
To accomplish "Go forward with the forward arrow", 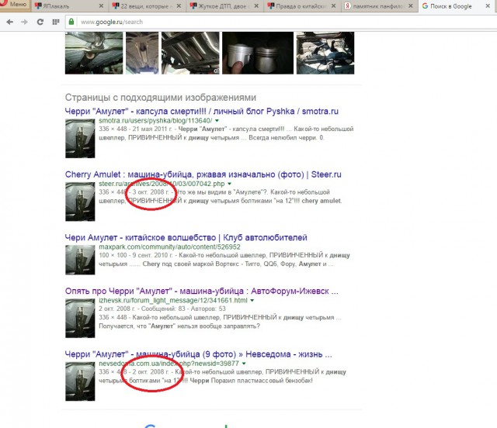I will [24, 22].
